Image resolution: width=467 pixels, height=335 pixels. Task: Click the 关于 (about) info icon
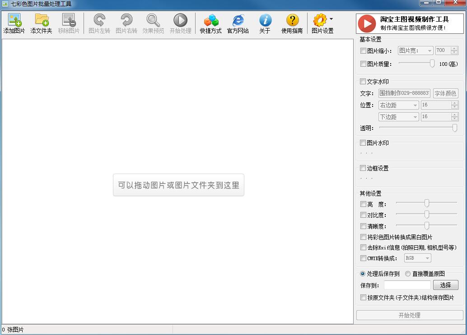265,20
